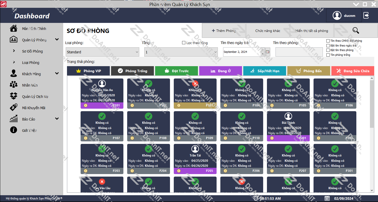Viewport: 378px width, 202px height.
Task: Open the Quản Lý Dịch Vụ menu item
Action: pyautogui.click(x=35, y=97)
